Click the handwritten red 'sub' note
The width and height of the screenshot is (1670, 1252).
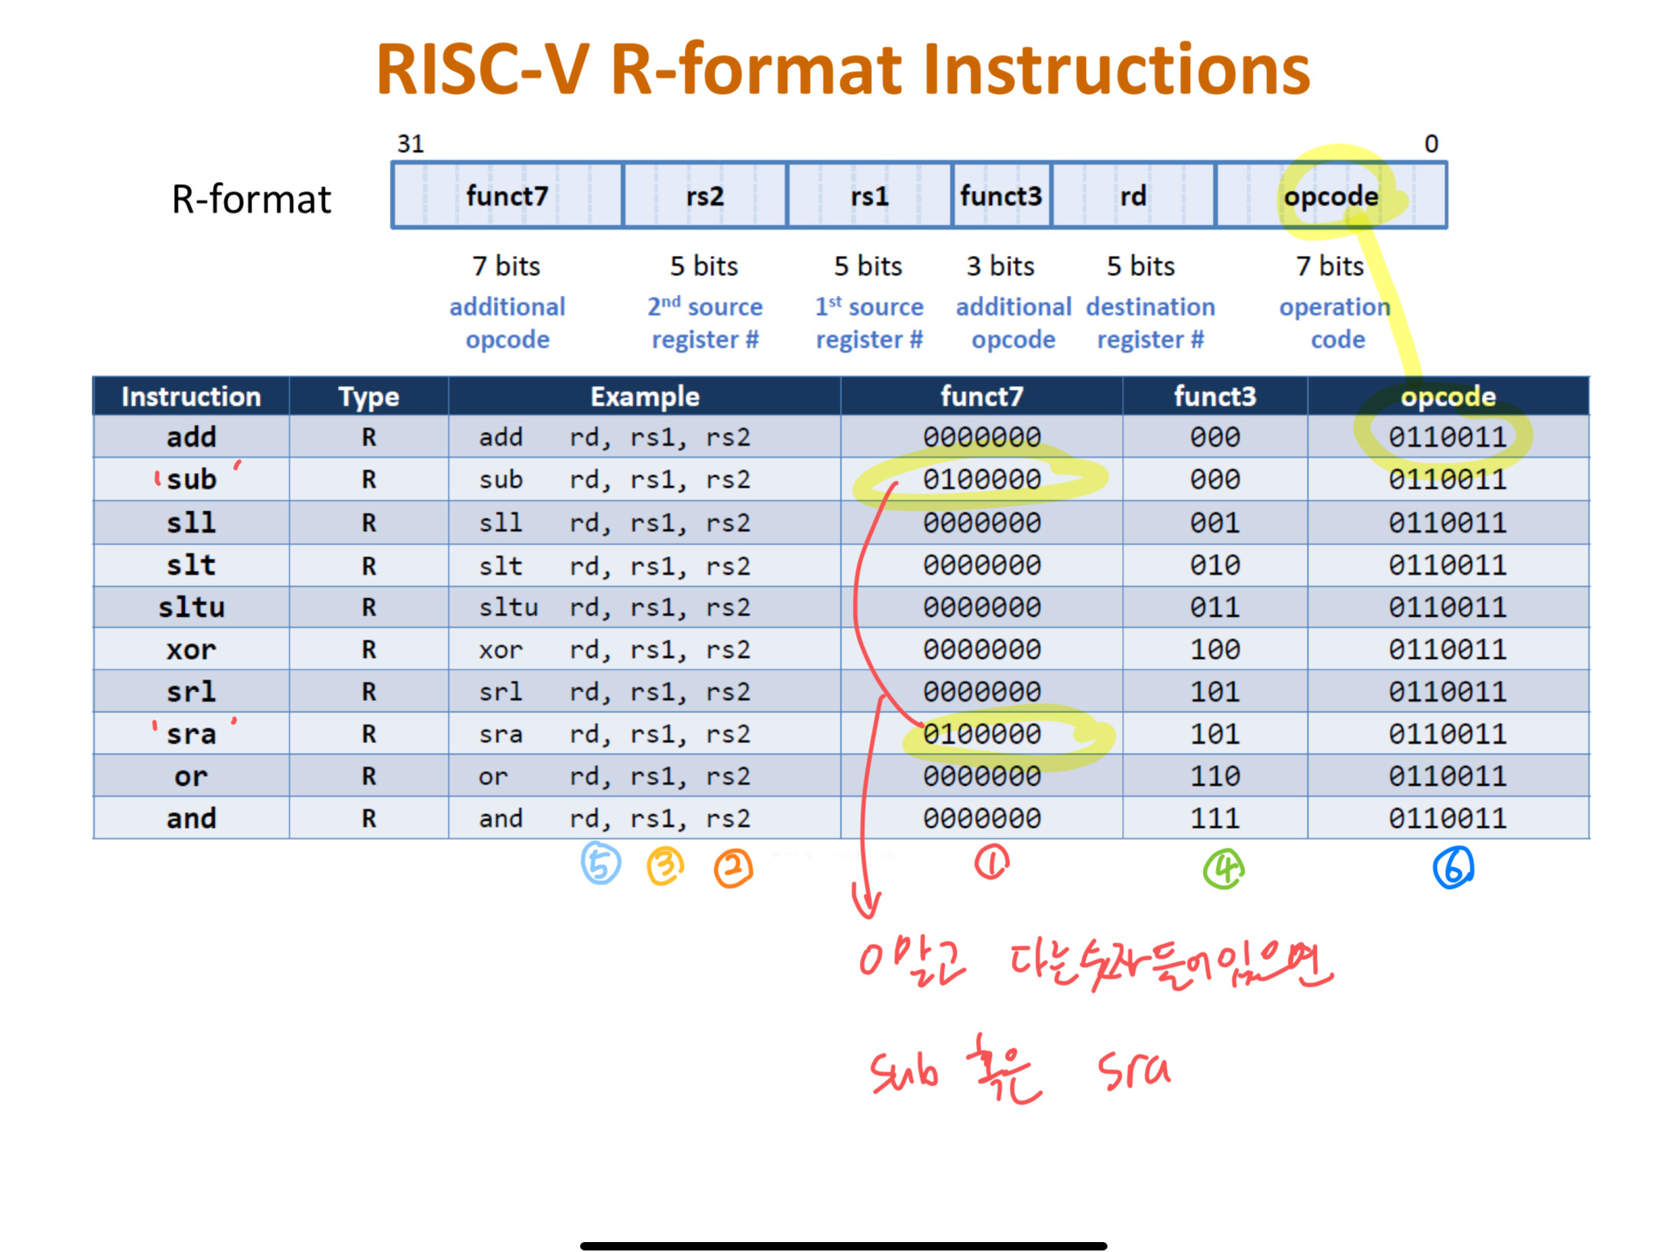[904, 1072]
